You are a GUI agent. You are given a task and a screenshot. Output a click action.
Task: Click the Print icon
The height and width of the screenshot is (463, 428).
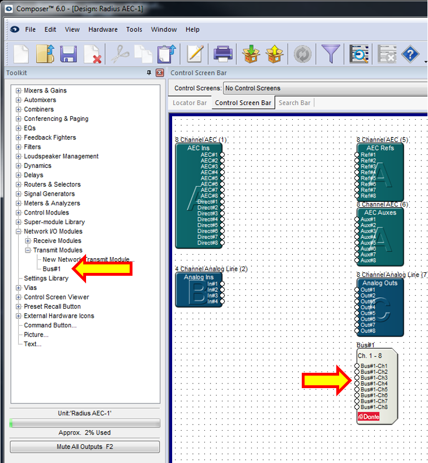(223, 54)
